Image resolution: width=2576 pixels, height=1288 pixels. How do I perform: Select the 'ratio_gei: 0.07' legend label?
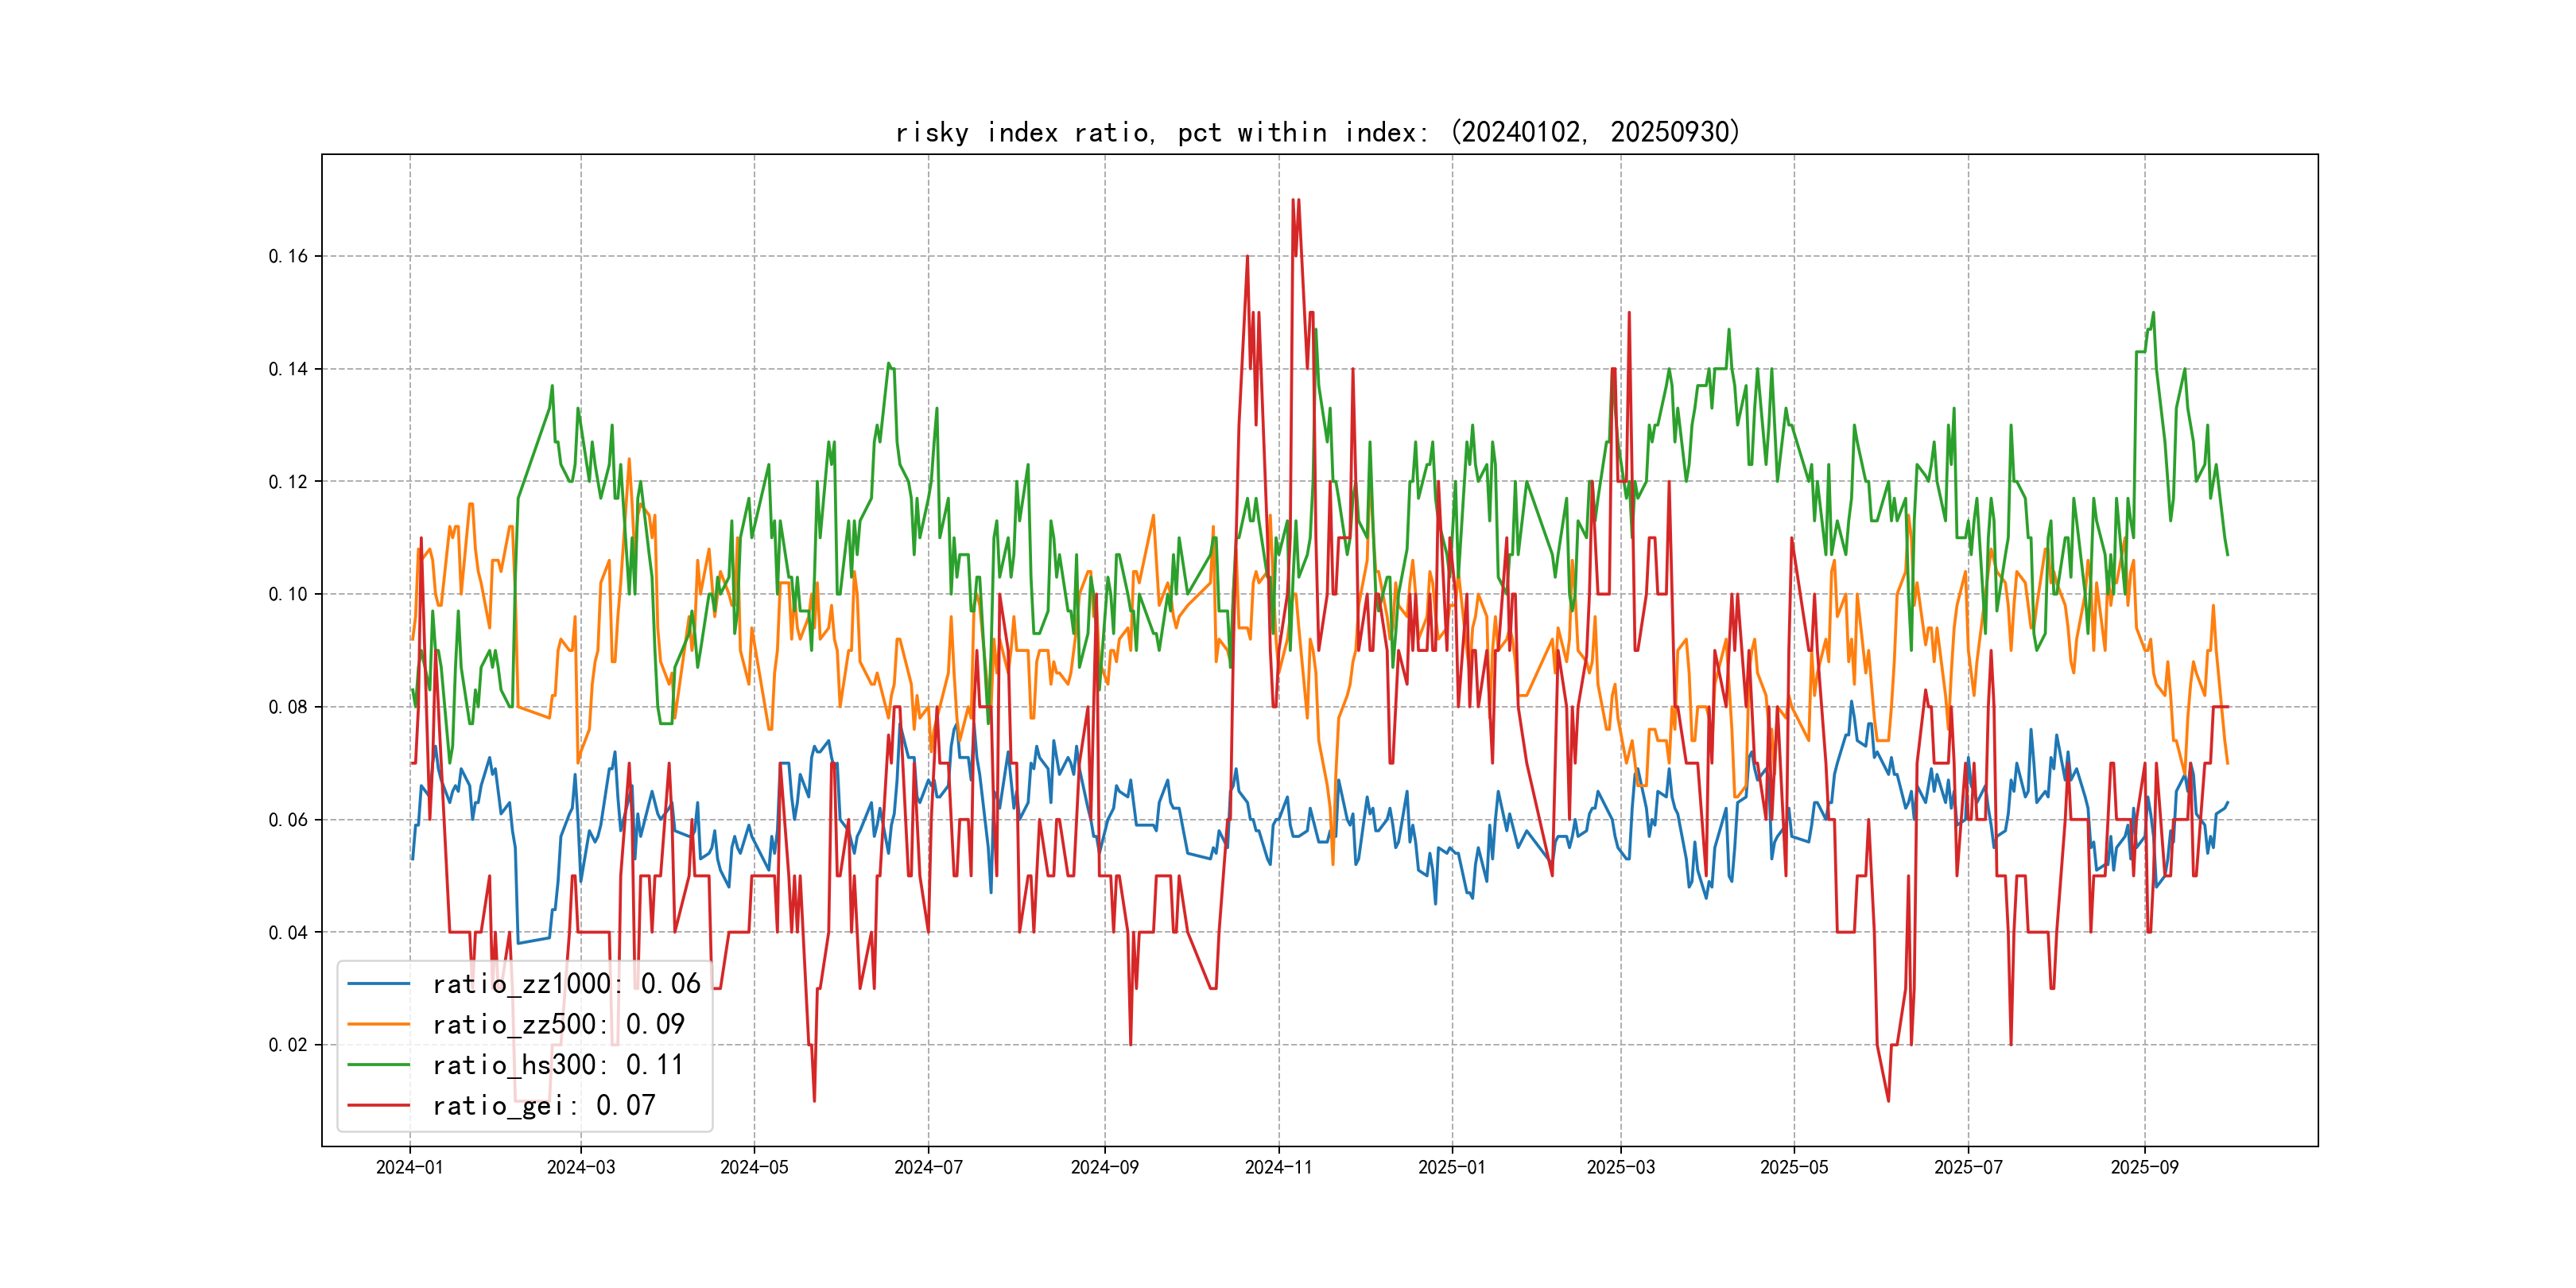544,1105
